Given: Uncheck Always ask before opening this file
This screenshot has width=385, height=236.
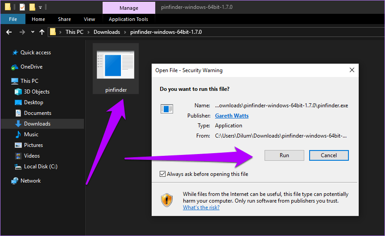Looking at the screenshot, I should 162,174.
